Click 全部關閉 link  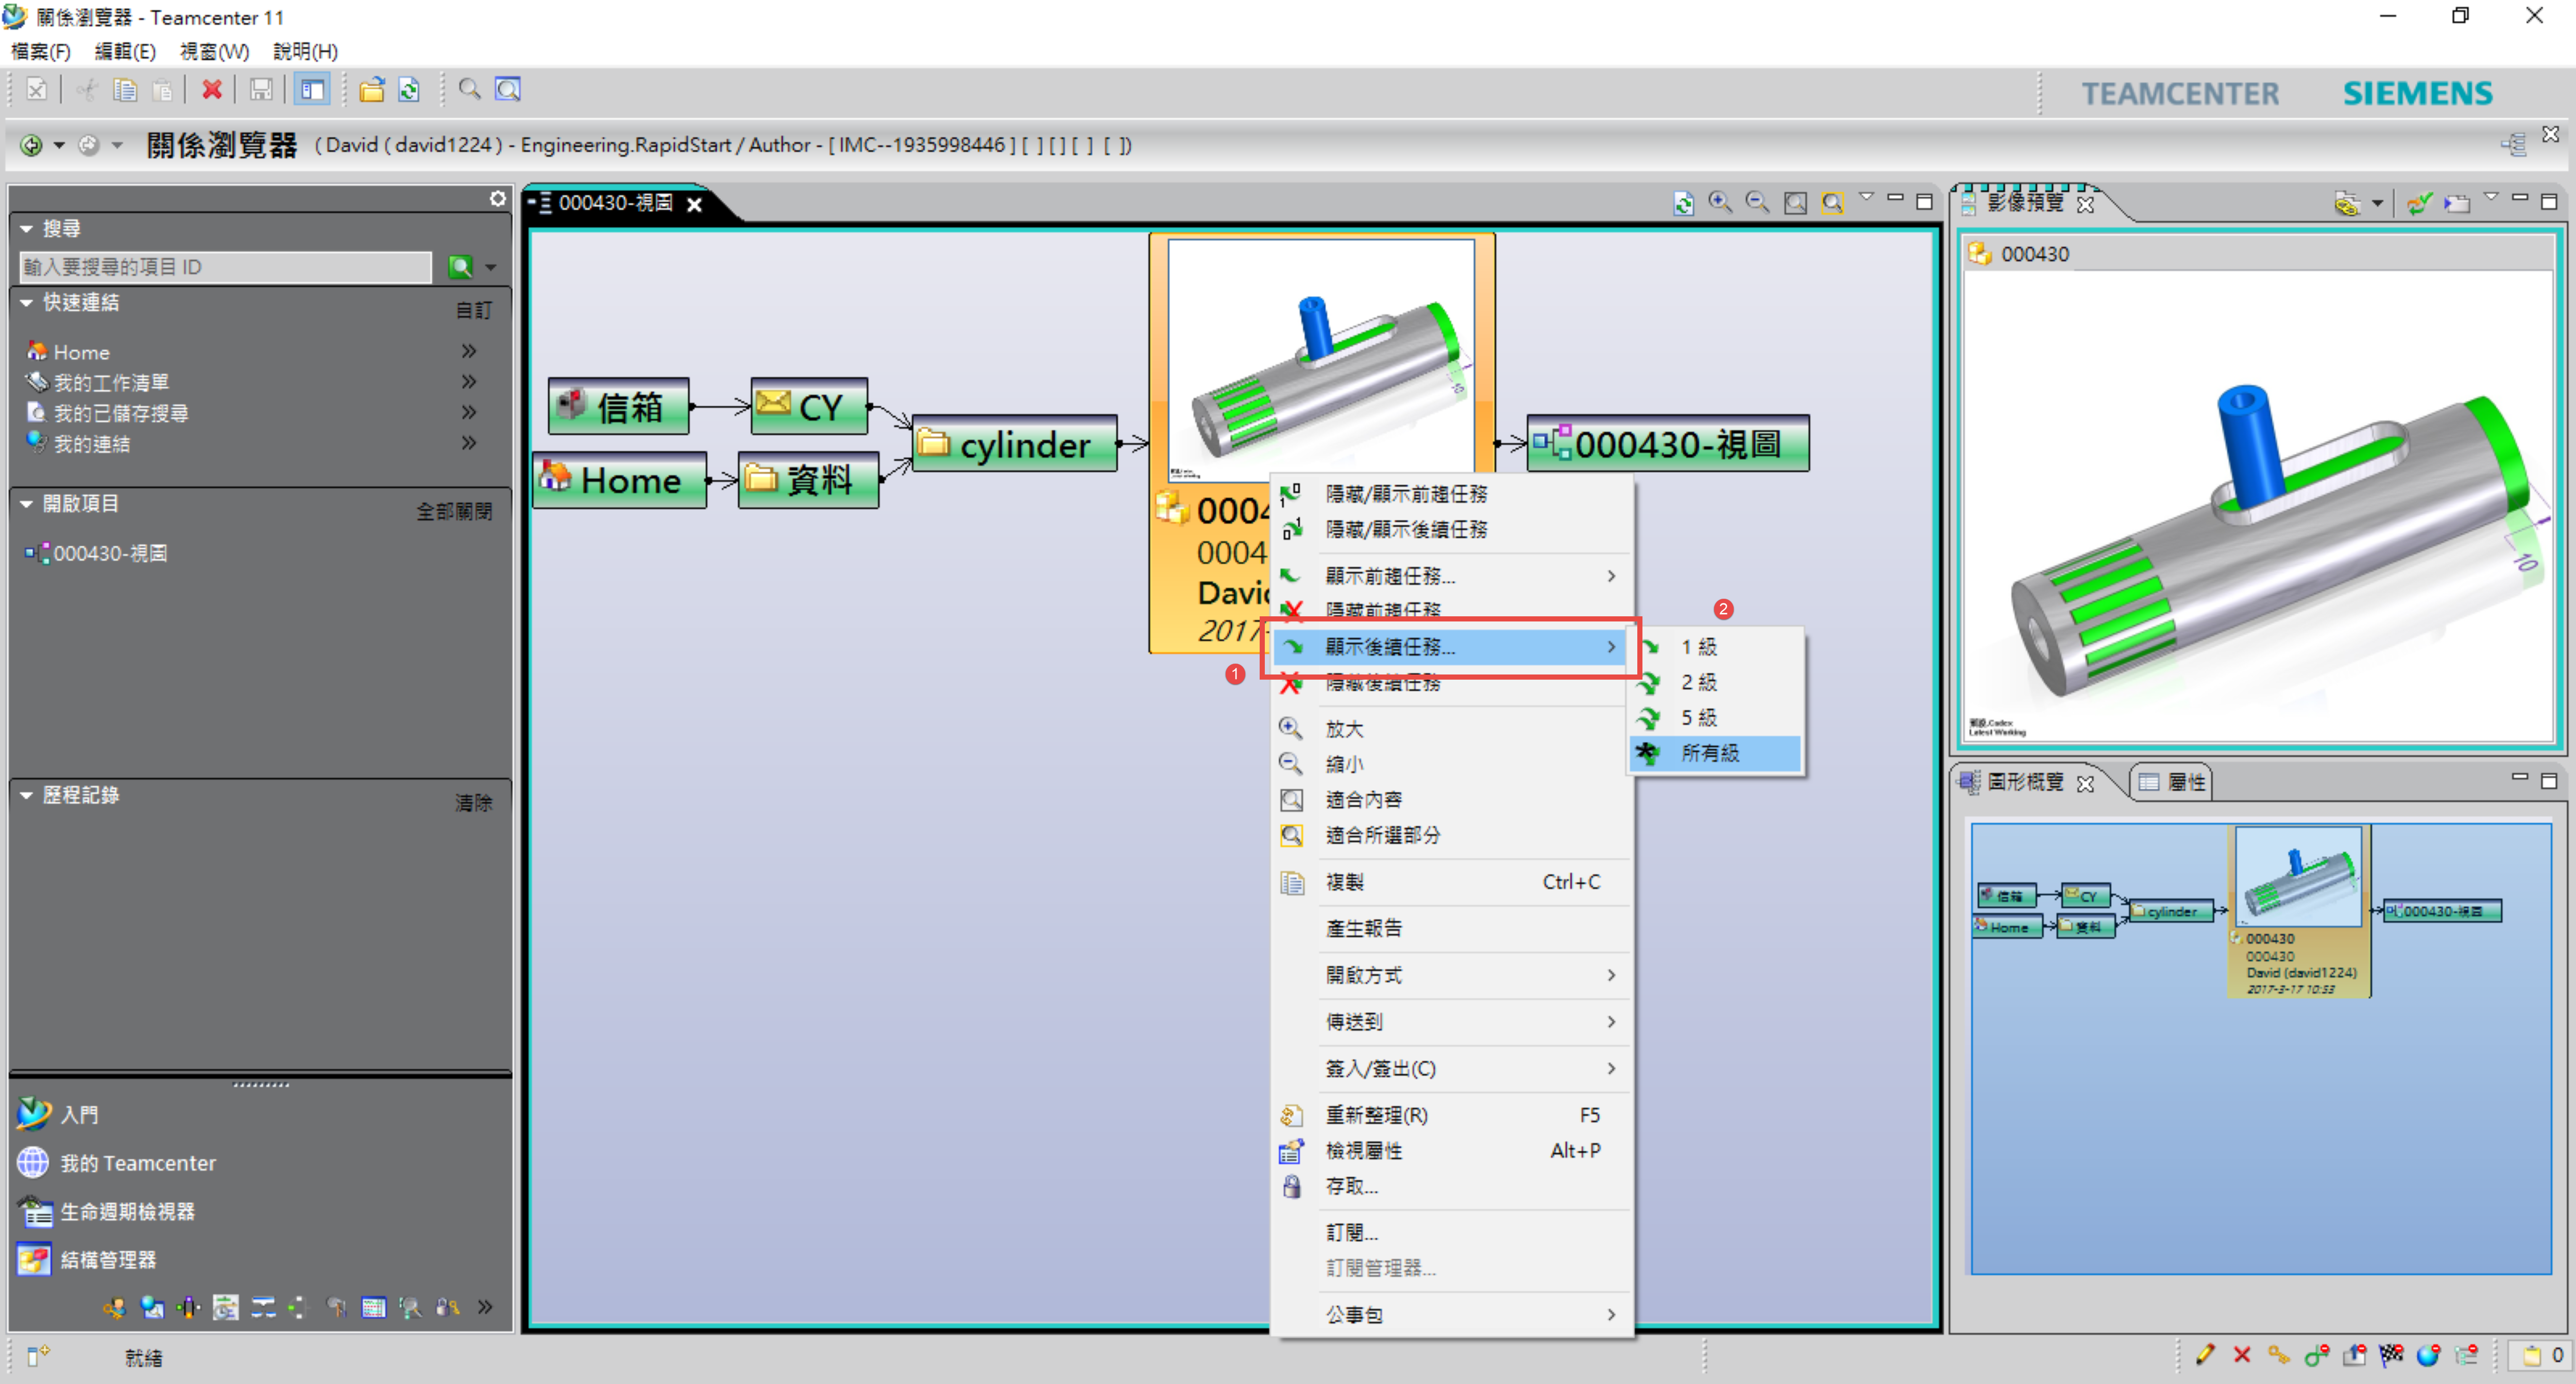[x=455, y=512]
